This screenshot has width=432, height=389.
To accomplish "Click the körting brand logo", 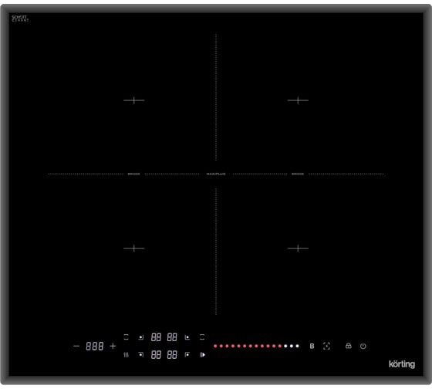I will pyautogui.click(x=402, y=364).
